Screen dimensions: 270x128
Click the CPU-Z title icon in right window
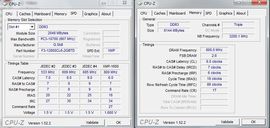(x=140, y=4)
